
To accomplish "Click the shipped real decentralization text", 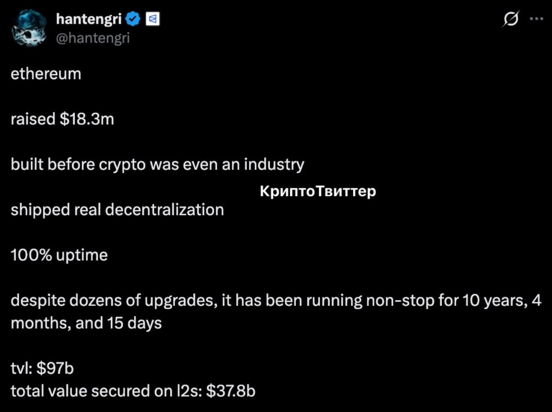I will point(117,210).
